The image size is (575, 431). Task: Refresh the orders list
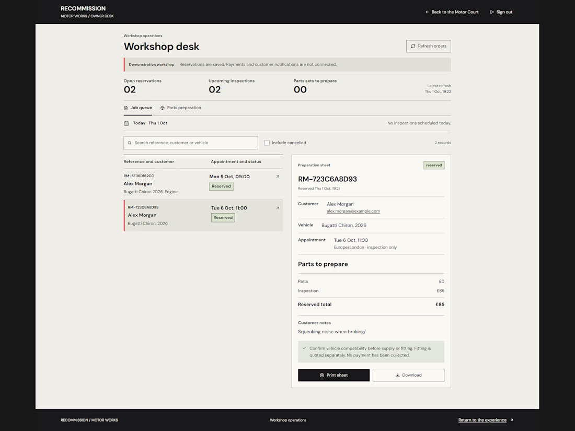(x=428, y=46)
